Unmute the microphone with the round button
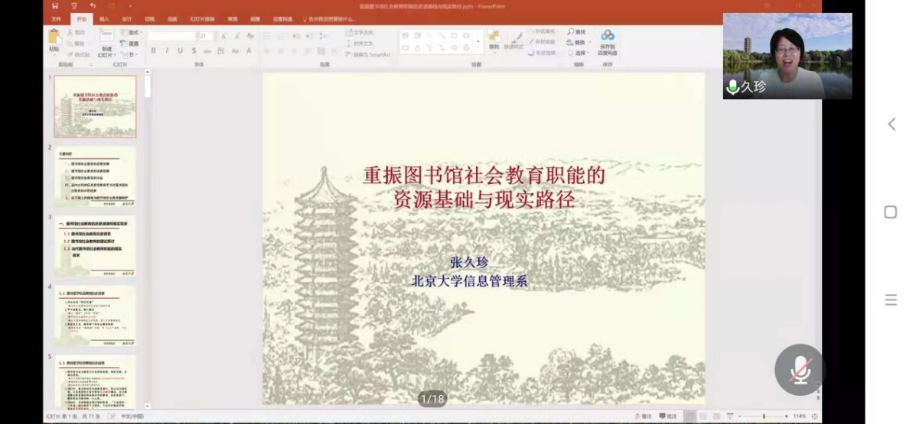 point(799,370)
